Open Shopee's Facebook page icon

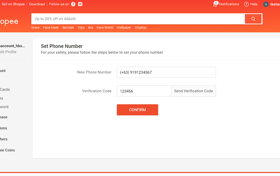pos(73,4)
